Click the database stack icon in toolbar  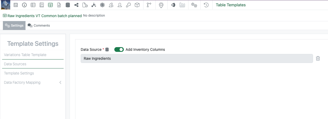(68, 5)
